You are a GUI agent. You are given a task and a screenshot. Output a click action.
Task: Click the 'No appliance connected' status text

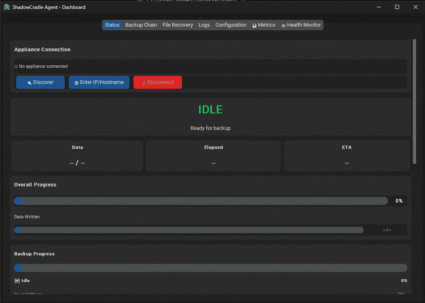[x=43, y=66]
